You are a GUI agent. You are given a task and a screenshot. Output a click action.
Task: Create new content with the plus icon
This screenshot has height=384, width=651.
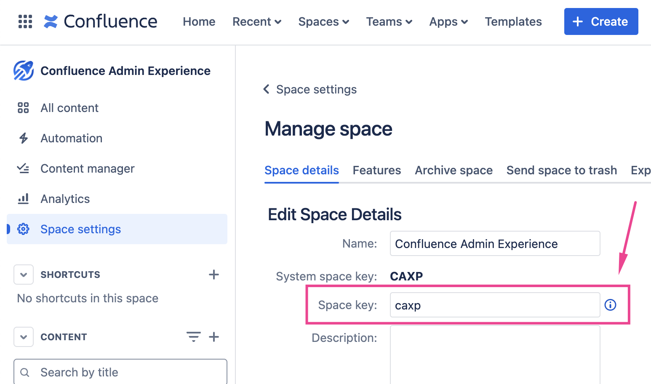point(214,336)
